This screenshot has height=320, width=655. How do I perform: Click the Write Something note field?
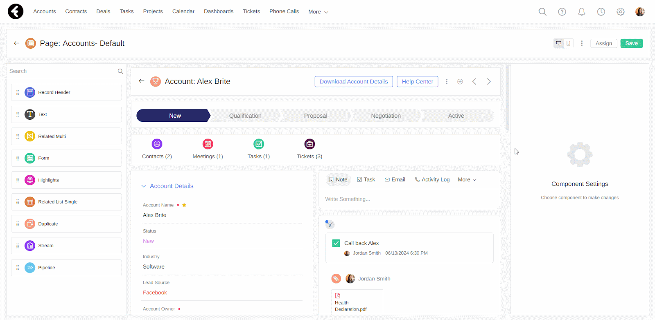(x=409, y=199)
